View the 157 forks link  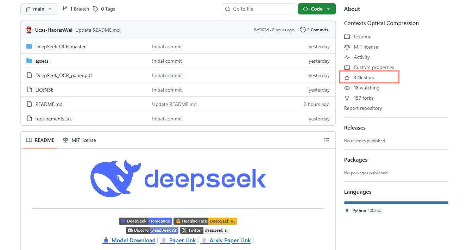363,98
